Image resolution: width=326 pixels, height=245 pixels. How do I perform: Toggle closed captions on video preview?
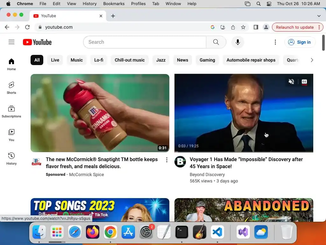pyautogui.click(x=304, y=81)
